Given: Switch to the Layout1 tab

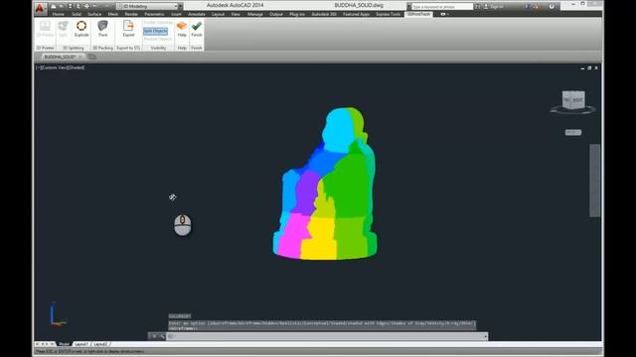Looking at the screenshot, I should click(x=81, y=344).
